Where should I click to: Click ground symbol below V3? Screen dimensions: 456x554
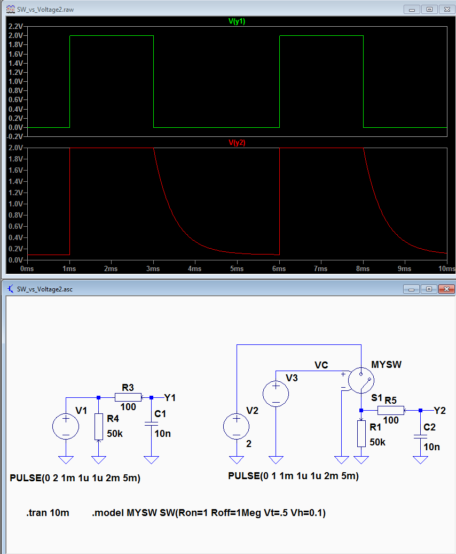[276, 460]
